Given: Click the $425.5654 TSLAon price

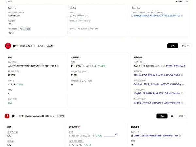Looking at the screenshot, I should [74, 136].
